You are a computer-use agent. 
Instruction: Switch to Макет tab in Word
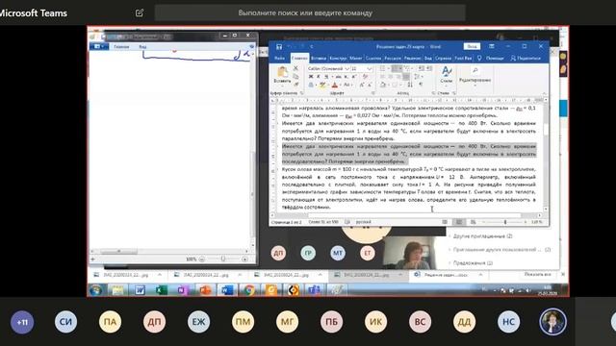355,58
